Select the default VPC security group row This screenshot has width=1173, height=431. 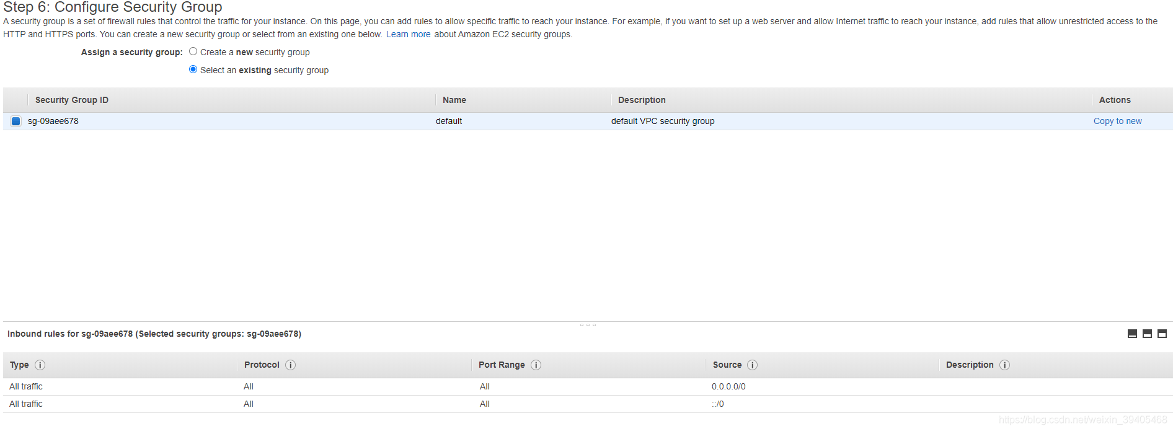(662, 122)
